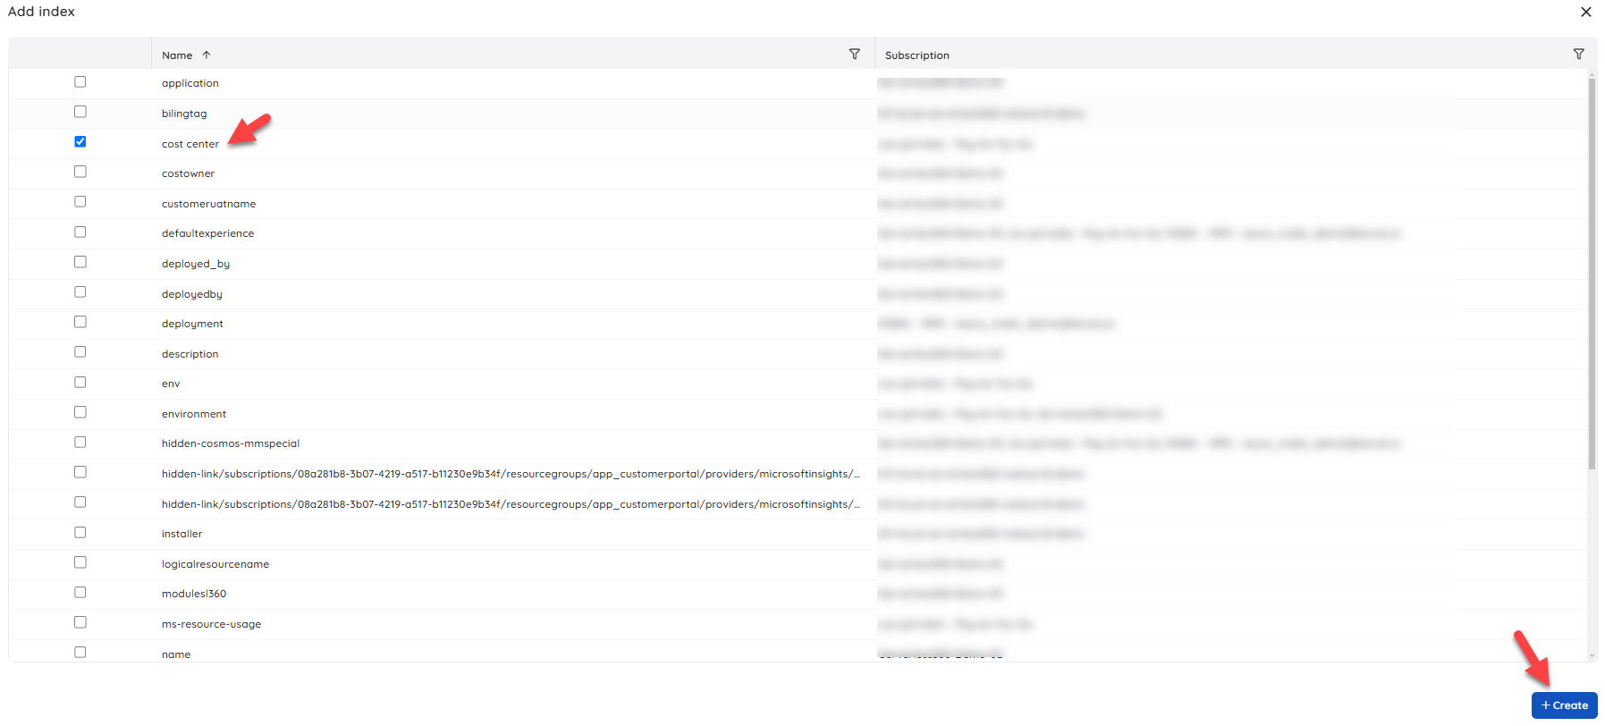The height and width of the screenshot is (726, 1605).
Task: Check the env checkbox
Action: coord(80,382)
